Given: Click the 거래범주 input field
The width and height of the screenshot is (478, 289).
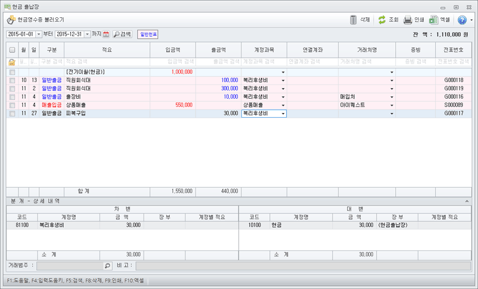Looking at the screenshot, I should point(70,266).
